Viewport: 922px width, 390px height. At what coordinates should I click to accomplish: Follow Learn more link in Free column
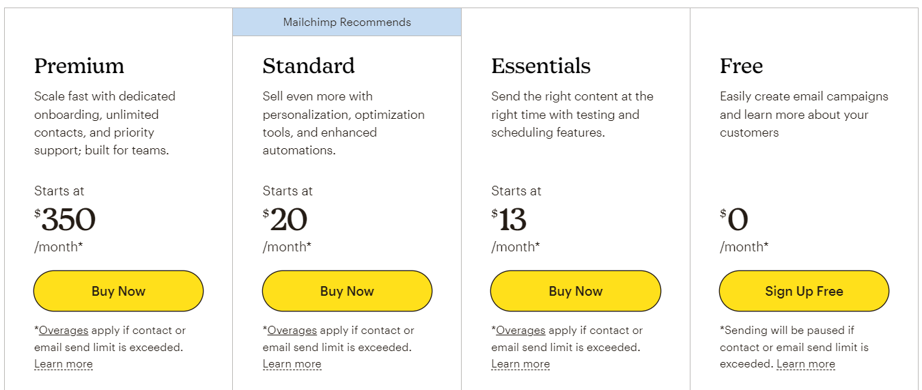click(x=806, y=364)
